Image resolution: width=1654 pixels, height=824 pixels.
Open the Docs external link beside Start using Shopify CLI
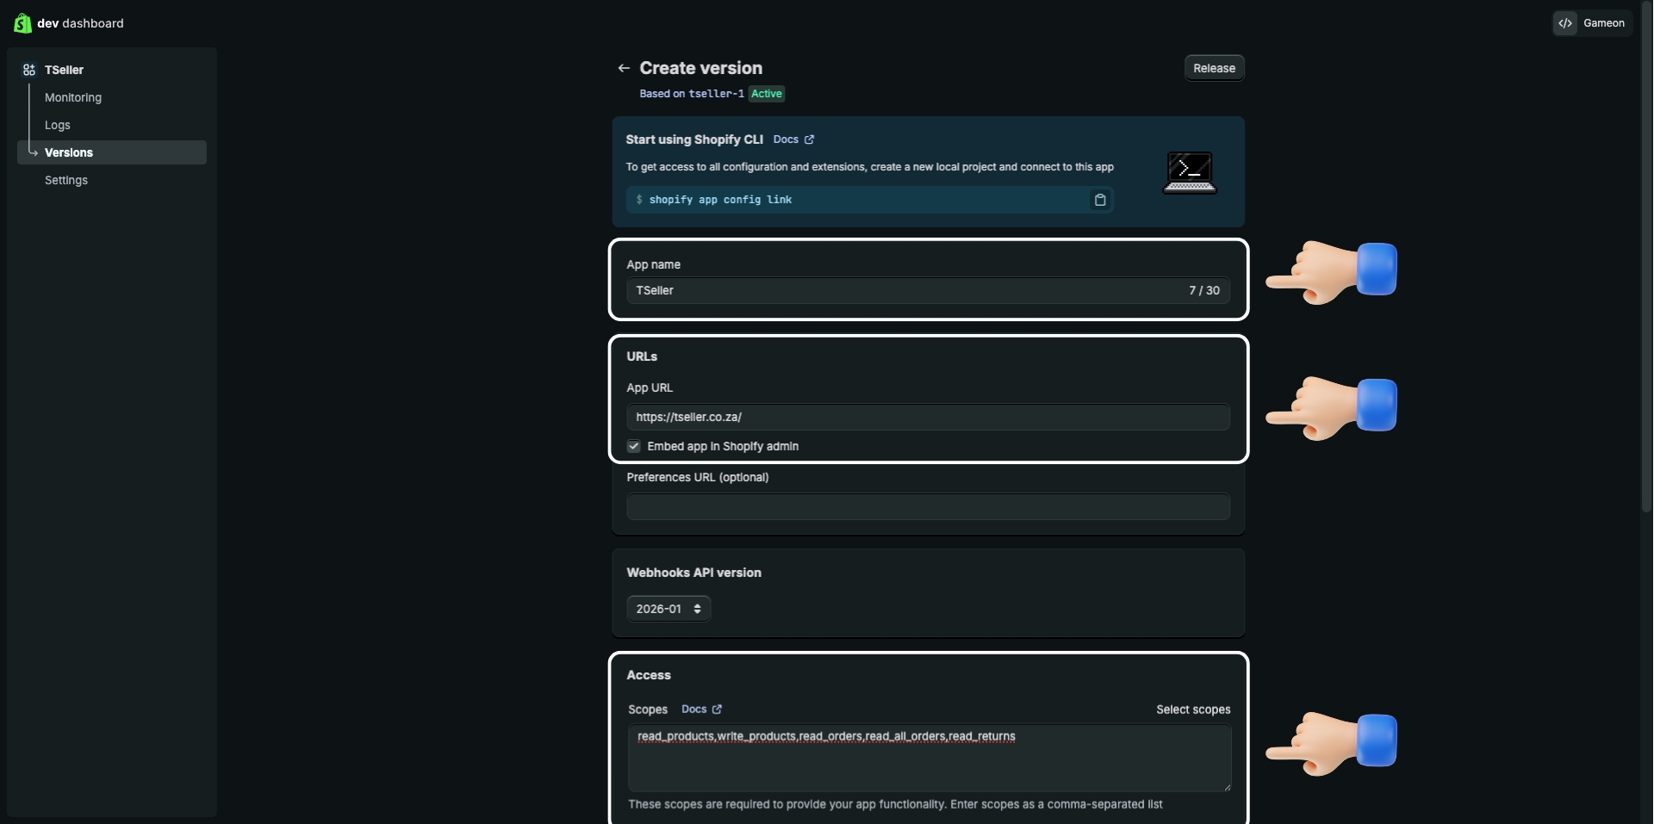[x=793, y=139]
